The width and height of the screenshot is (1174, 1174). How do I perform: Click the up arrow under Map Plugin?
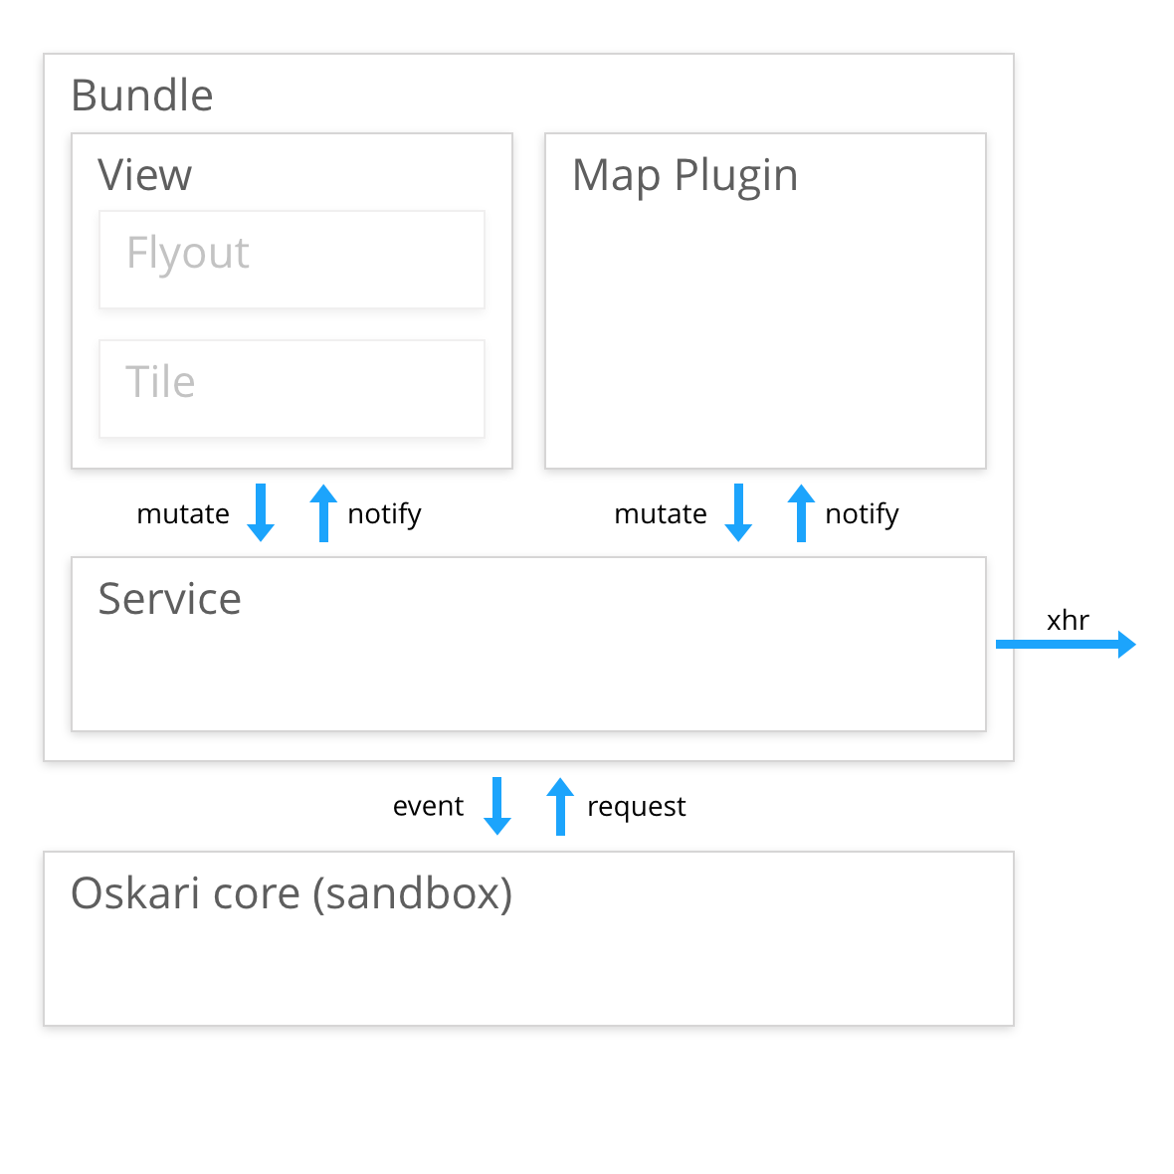(801, 512)
